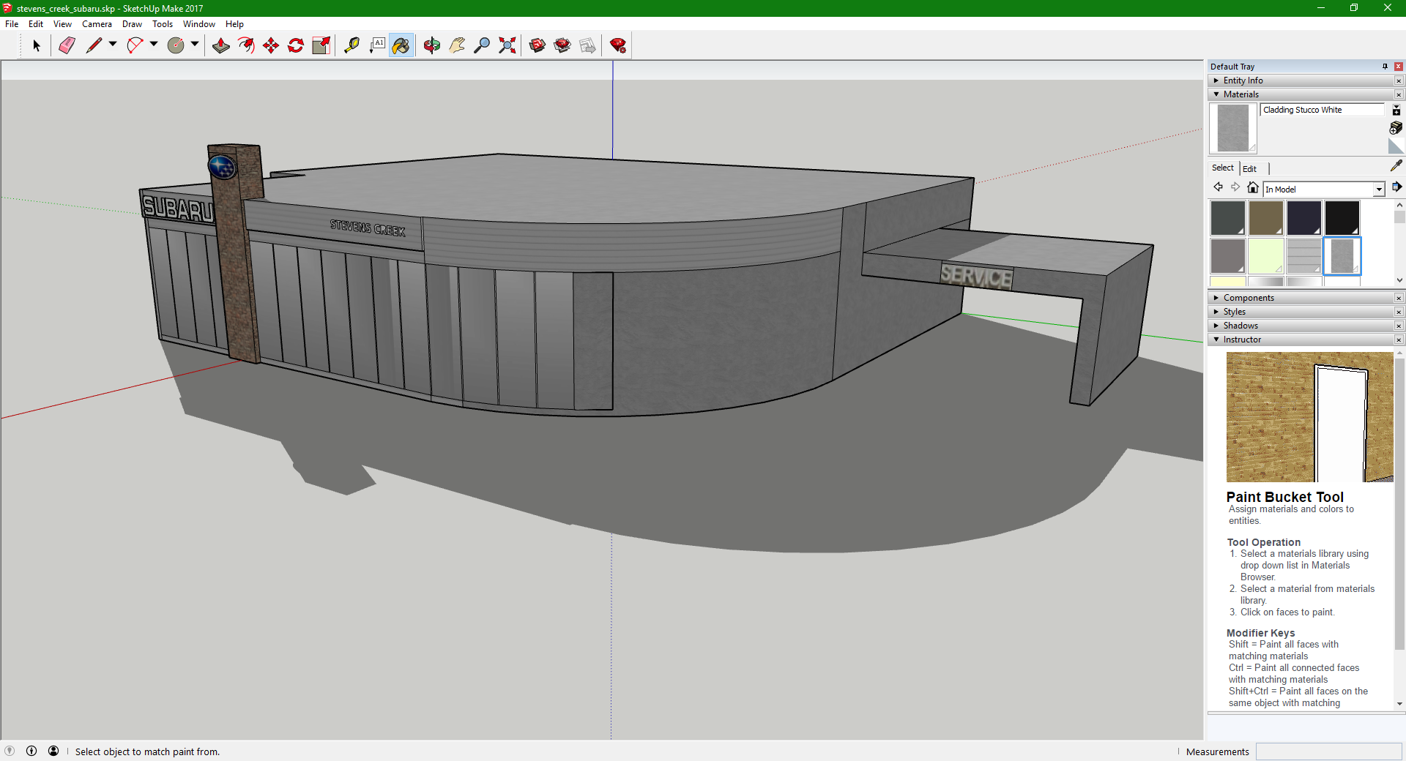Pin the Default Tray with Auto Hide
Image resolution: width=1406 pixels, height=761 pixels.
[x=1385, y=67]
